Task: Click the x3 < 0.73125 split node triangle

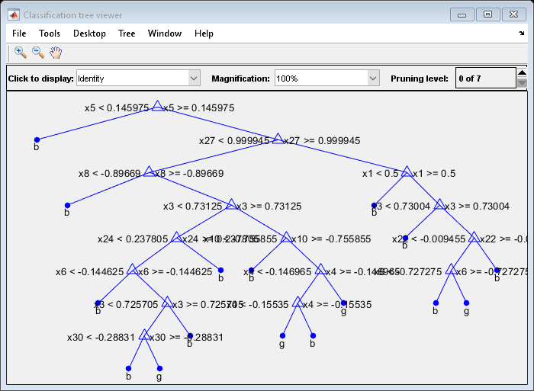Action: [x=231, y=204]
